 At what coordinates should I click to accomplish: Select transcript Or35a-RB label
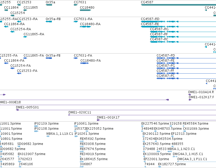pyautogui.click(x=53, y=19)
